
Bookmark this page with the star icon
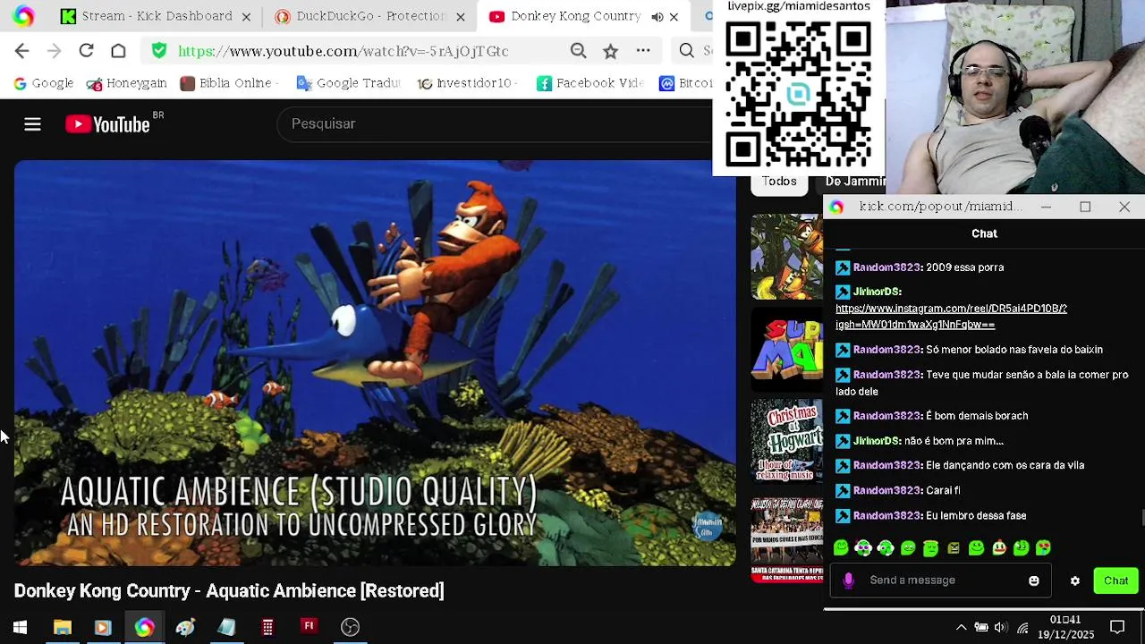pyautogui.click(x=610, y=51)
